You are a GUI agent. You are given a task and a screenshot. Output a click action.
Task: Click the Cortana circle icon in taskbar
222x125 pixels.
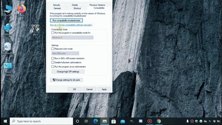(x=77, y=121)
